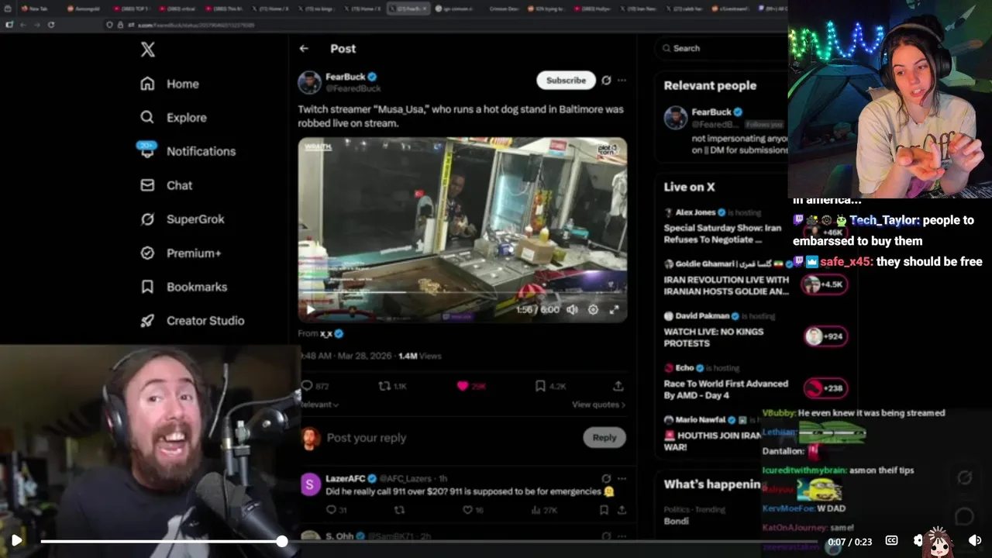This screenshot has width=992, height=558.
Task: Click the X Search box
Action: [x=721, y=48]
